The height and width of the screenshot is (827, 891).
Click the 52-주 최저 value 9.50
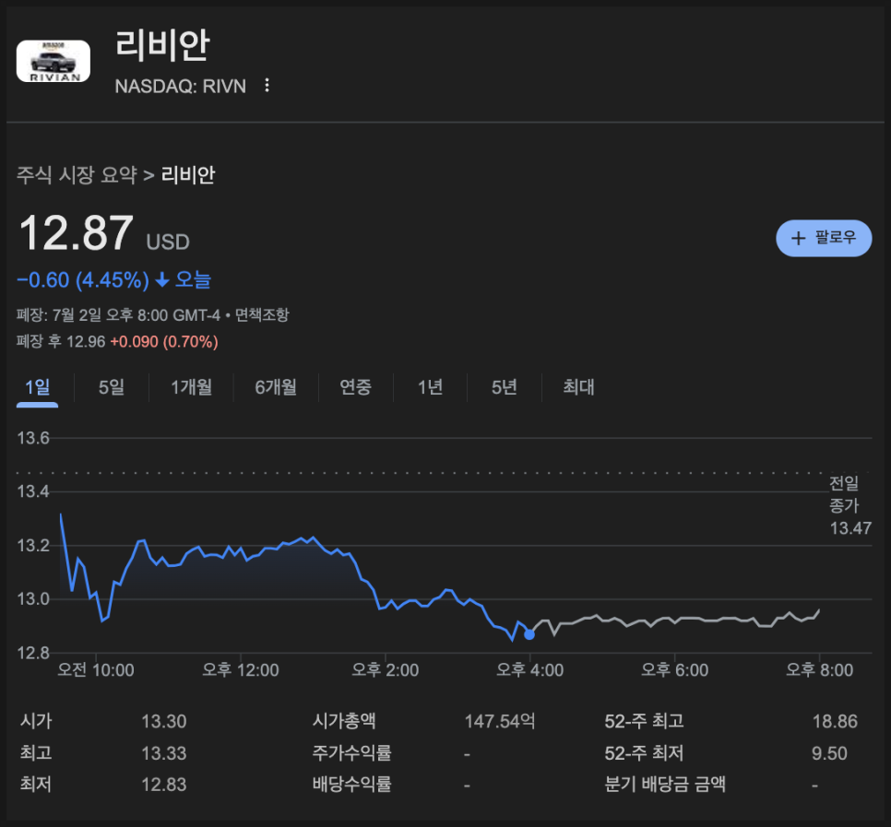coord(829,753)
